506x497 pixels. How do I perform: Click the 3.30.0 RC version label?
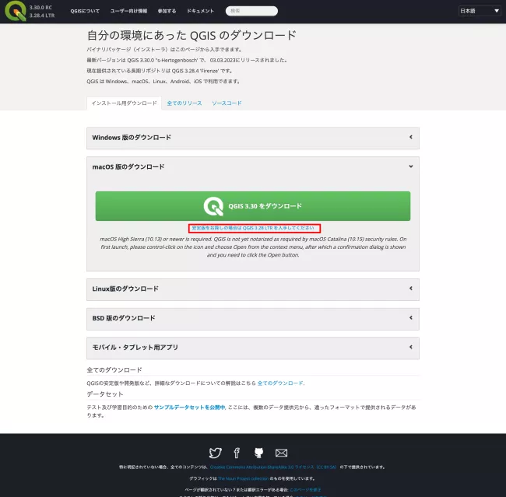(x=40, y=8)
